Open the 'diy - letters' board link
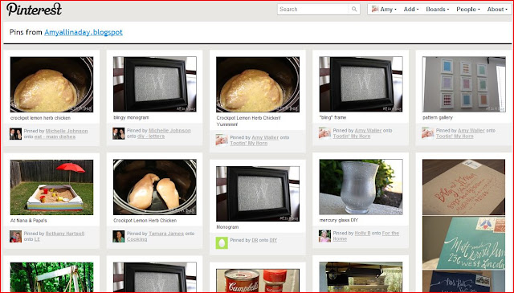The image size is (514, 293). 151,136
